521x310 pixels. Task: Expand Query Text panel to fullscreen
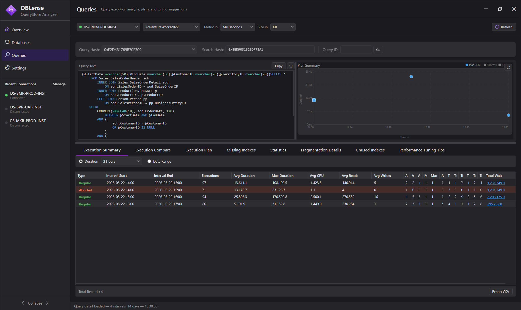coord(291,66)
